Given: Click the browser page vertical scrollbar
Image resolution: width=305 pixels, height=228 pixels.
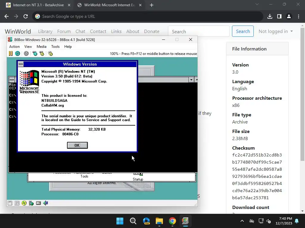Looking at the screenshot, I should tap(302, 94).
